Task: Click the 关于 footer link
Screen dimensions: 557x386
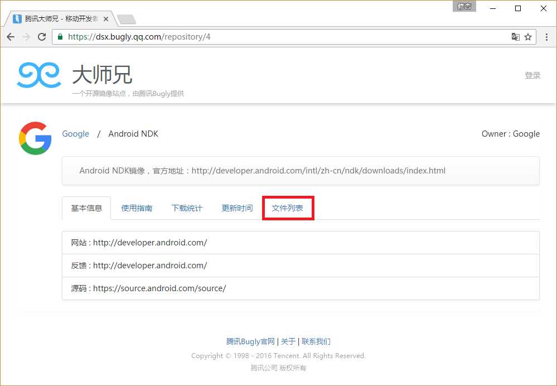Action: 288,341
